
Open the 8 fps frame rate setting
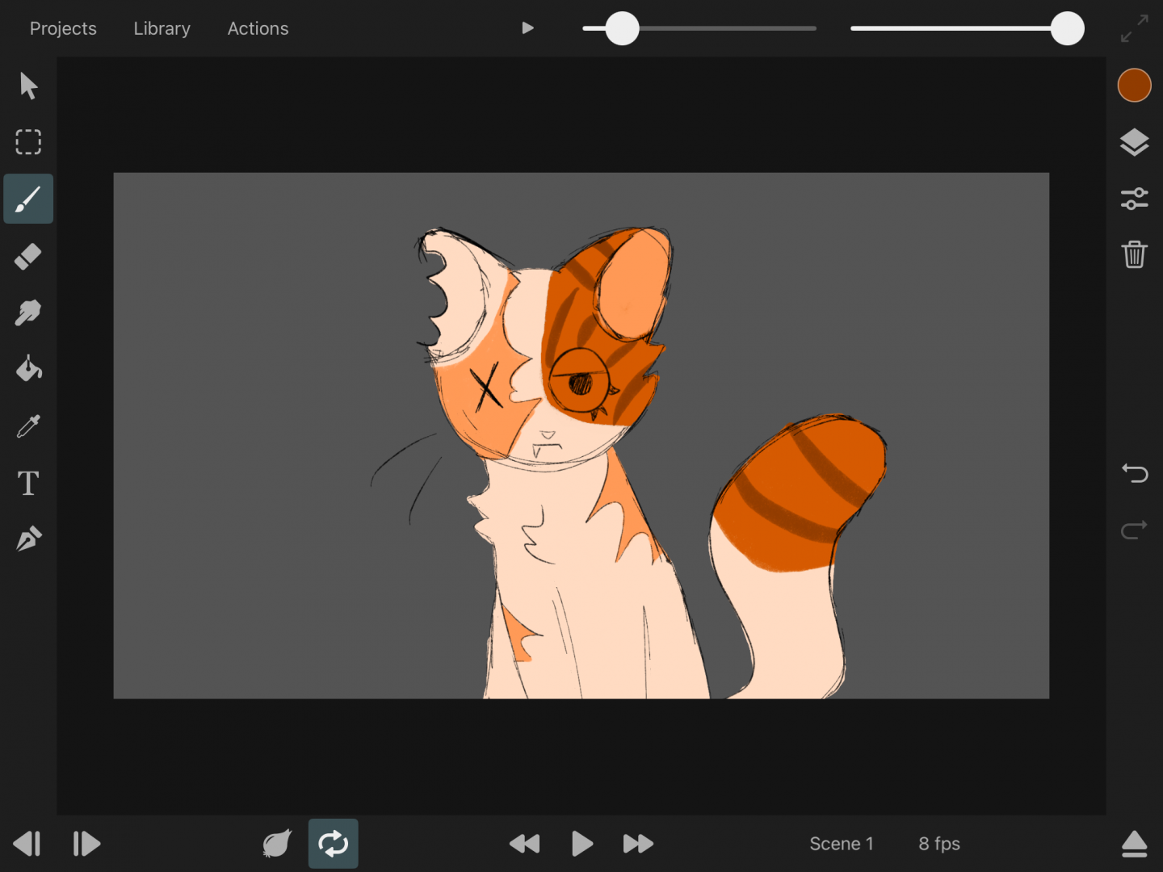pos(938,844)
